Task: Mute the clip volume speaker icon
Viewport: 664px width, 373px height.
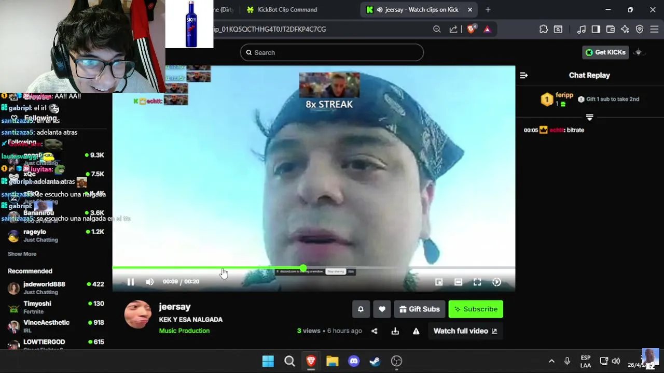Action: pyautogui.click(x=150, y=282)
